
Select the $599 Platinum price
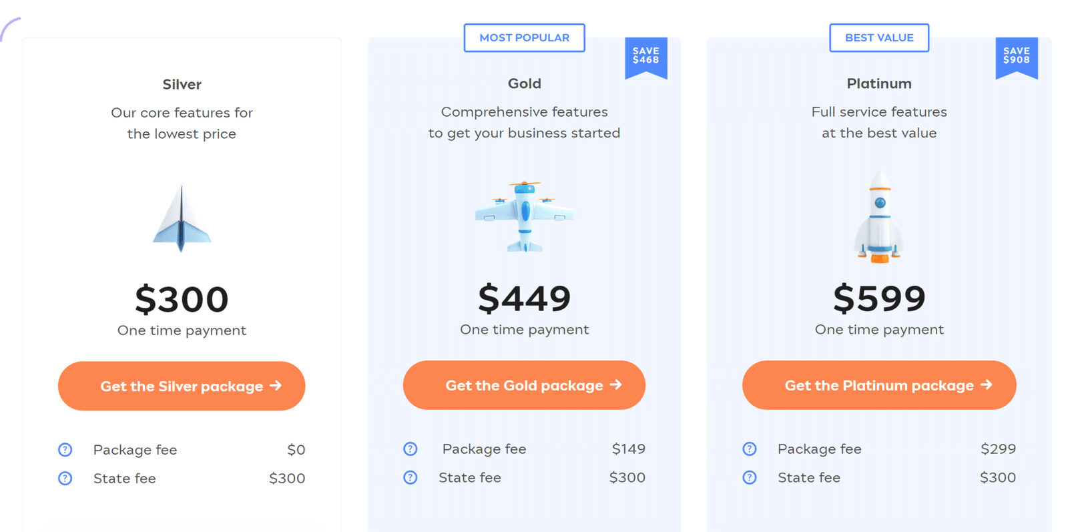879,298
